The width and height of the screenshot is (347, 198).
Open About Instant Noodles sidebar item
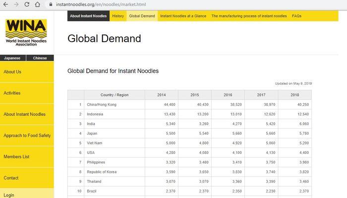pos(27,114)
